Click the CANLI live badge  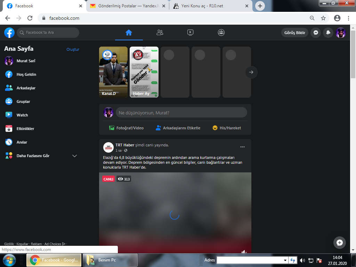(x=108, y=179)
